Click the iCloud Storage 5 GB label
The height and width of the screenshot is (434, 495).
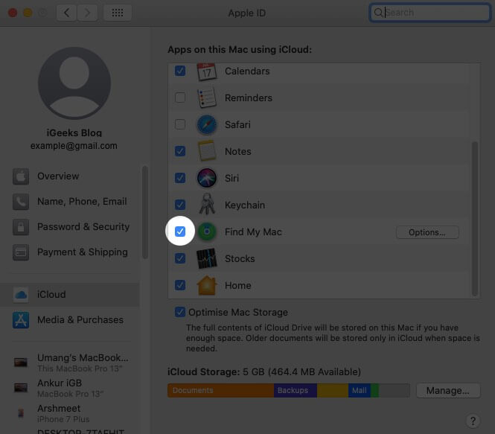click(264, 371)
